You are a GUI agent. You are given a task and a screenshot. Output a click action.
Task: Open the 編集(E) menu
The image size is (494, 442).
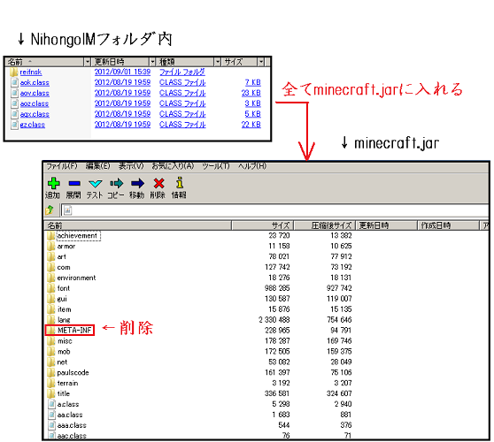click(97, 166)
